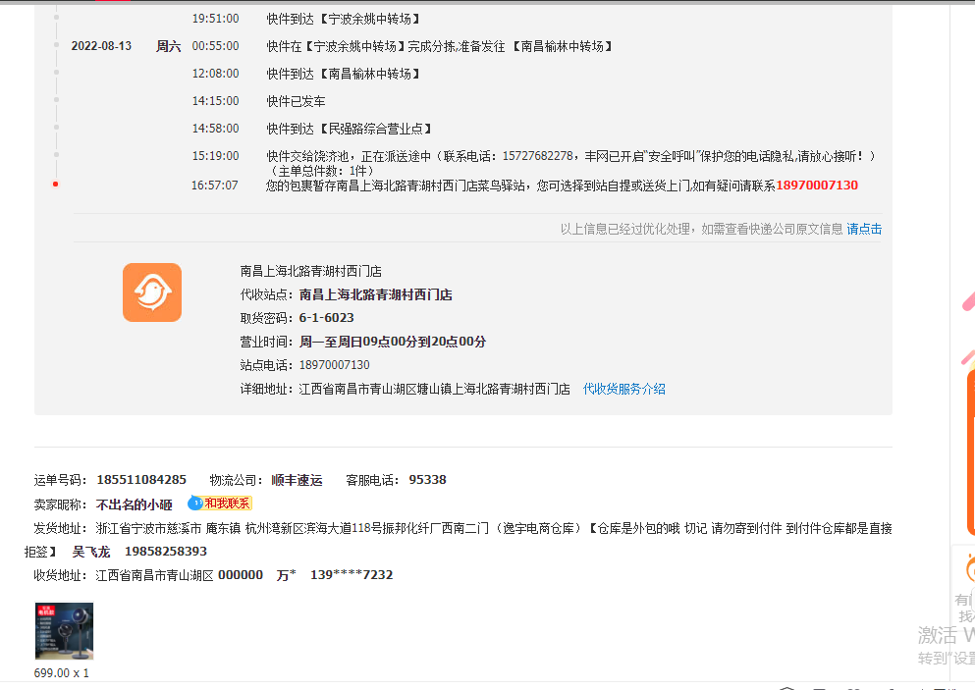The image size is (975, 690).
Task: Click seller nickname 不出名的小砸
Action: click(134, 504)
